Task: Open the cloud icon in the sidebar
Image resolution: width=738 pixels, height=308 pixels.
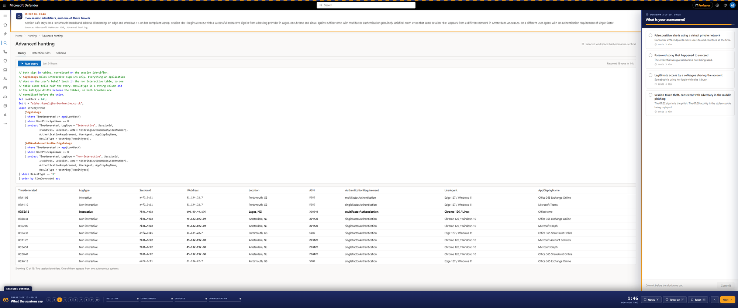Action: pyautogui.click(x=5, y=97)
